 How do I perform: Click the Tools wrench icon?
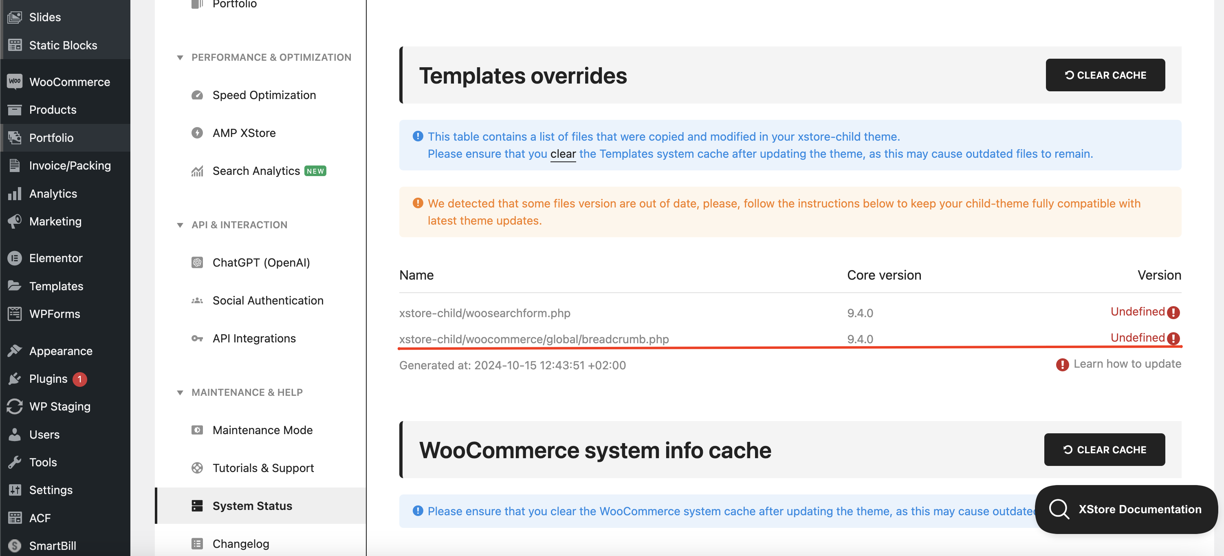[15, 462]
